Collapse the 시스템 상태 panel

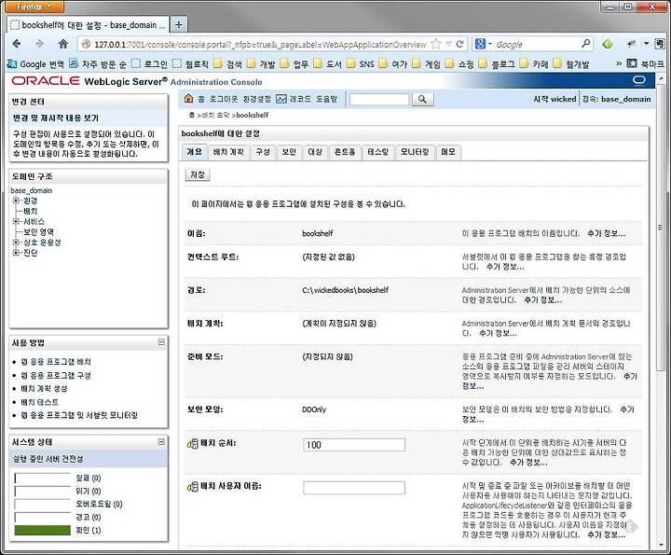[x=161, y=441]
